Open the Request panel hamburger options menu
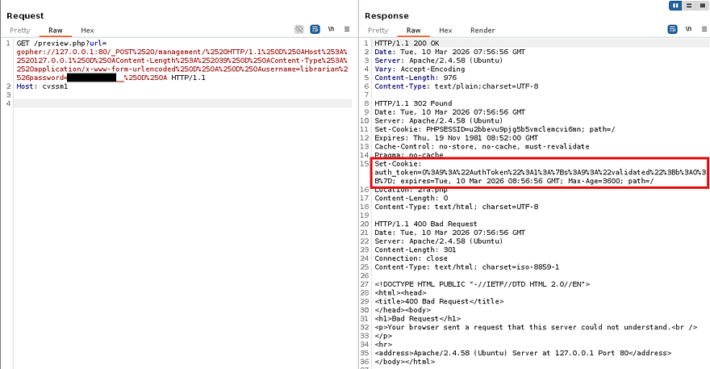This screenshot has width=710, height=369. click(x=346, y=29)
